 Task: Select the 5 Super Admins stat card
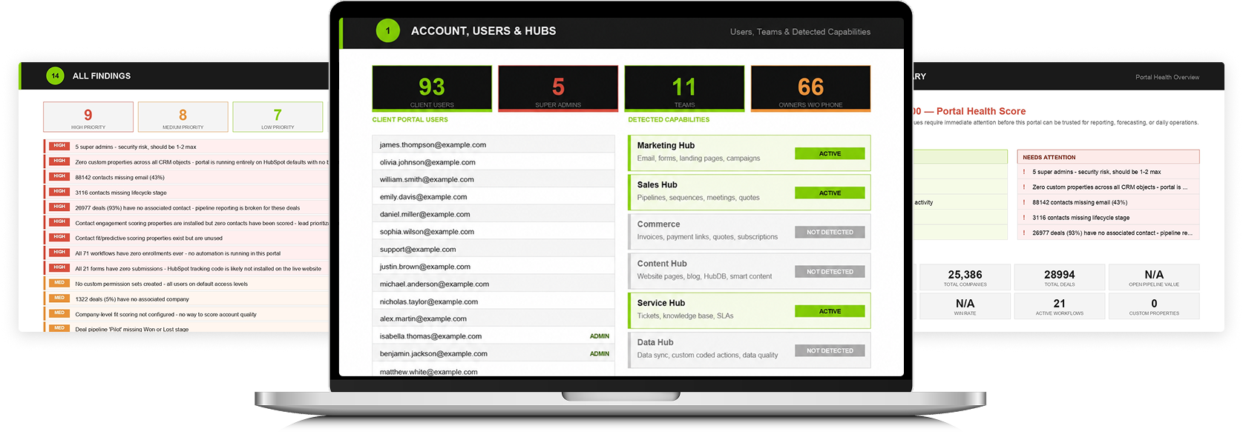(x=558, y=88)
